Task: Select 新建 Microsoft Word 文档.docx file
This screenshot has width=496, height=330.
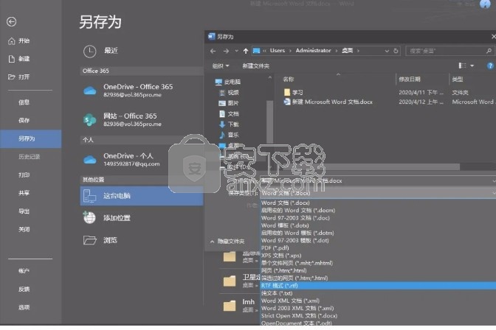Action: click(328, 102)
